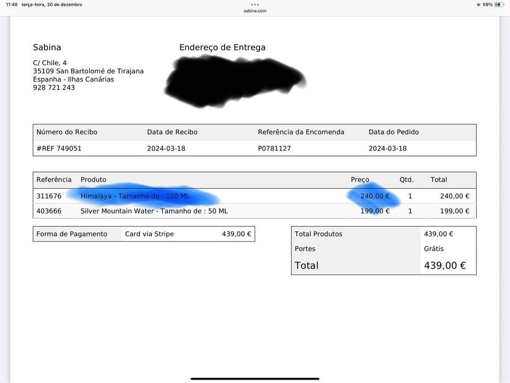This screenshot has width=510, height=383.
Task: Select the Himalaya - Tamanho de : 100 ML product
Action: (135, 196)
